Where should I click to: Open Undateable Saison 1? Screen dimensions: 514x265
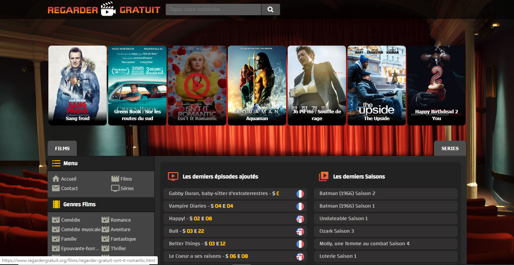pyautogui.click(x=386, y=219)
